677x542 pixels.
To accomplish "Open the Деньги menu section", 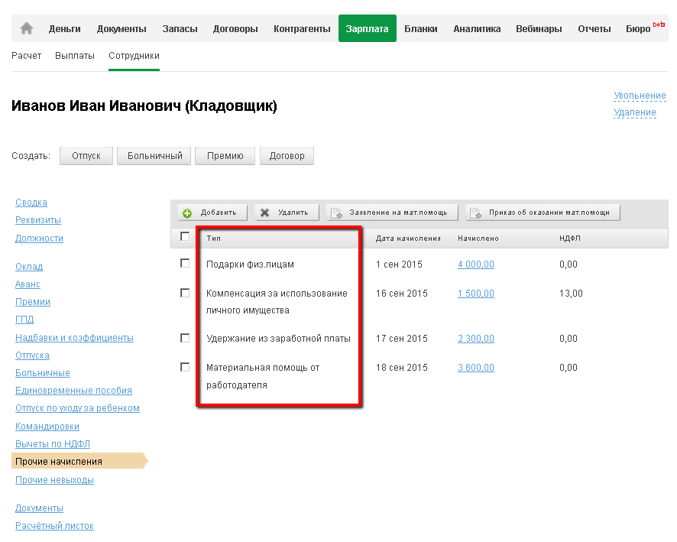I will [65, 29].
